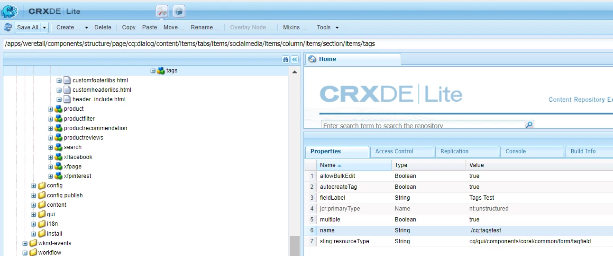Viewport: 613px width, 256px height.
Task: Click the repository path address field
Action: tap(308, 44)
